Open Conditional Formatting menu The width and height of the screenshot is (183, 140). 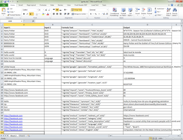coord(115,12)
